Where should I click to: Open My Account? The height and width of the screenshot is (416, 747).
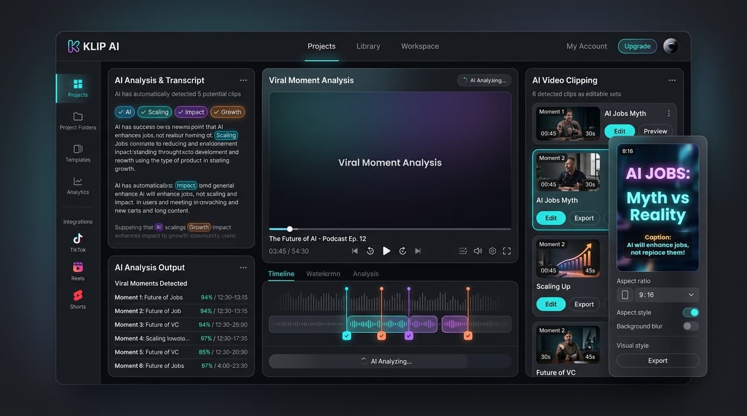click(587, 46)
